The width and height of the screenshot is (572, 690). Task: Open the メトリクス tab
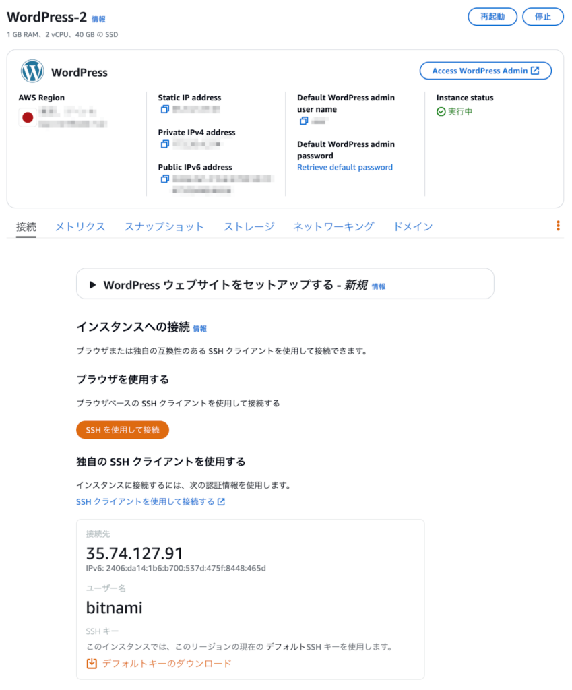click(x=80, y=226)
